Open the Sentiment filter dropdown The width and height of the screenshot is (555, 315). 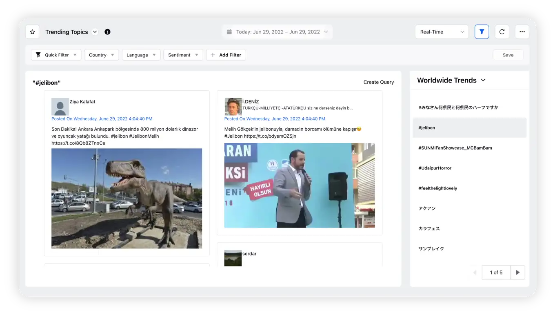183,55
